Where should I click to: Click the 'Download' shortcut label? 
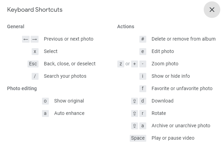162,101
